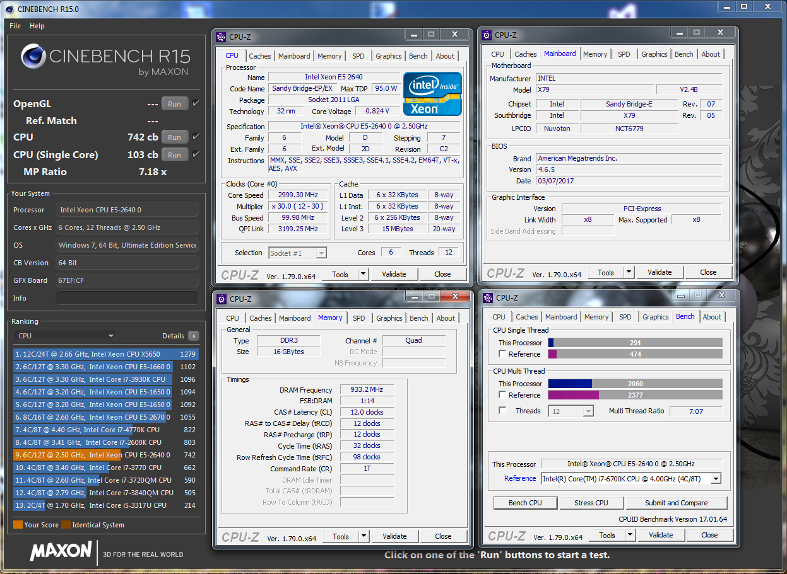Click Submit and Compare button
Image resolution: width=787 pixels, height=574 pixels.
point(677,503)
